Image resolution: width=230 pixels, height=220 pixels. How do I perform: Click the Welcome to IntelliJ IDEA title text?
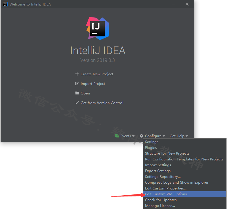30,4
